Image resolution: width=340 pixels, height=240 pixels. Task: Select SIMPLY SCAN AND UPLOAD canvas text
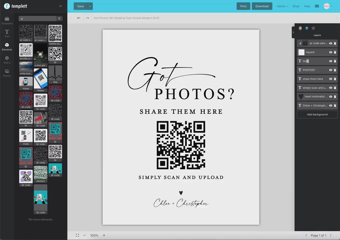181,177
